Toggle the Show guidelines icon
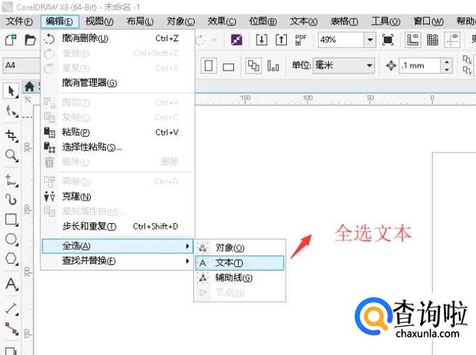This screenshot has width=476, height=355. (452, 40)
